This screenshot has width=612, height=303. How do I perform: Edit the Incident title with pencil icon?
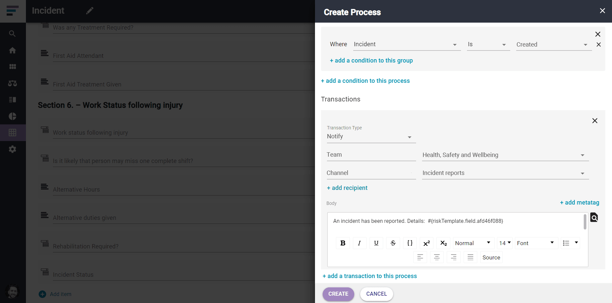90,11
